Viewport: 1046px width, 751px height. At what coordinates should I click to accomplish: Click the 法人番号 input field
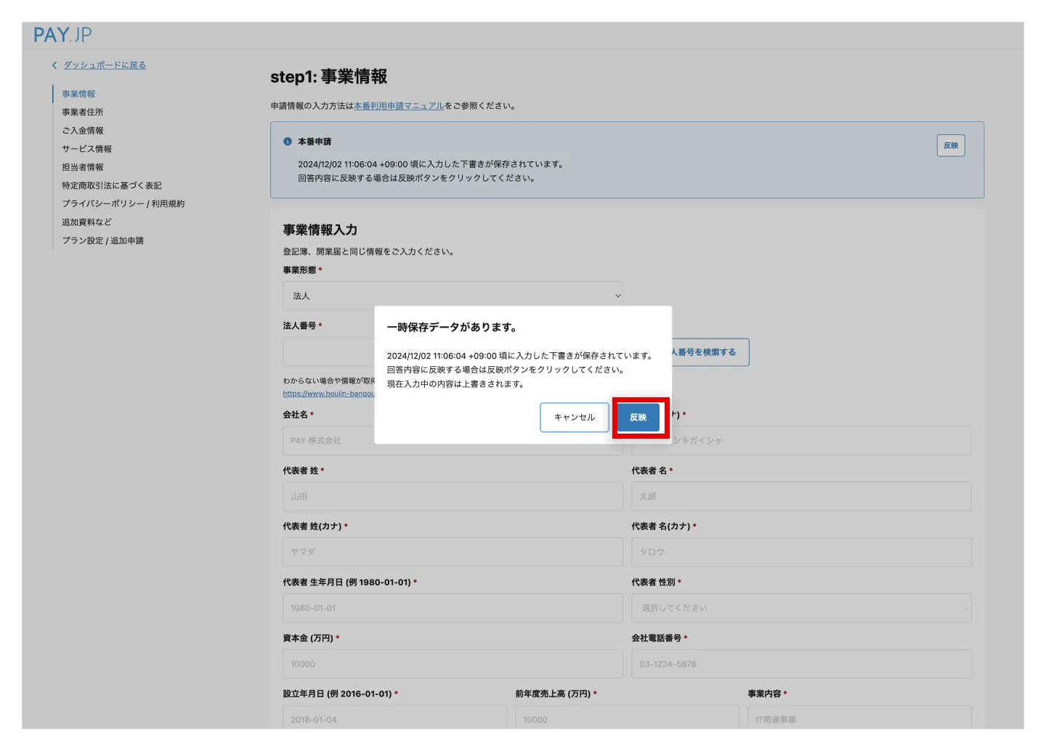329,352
